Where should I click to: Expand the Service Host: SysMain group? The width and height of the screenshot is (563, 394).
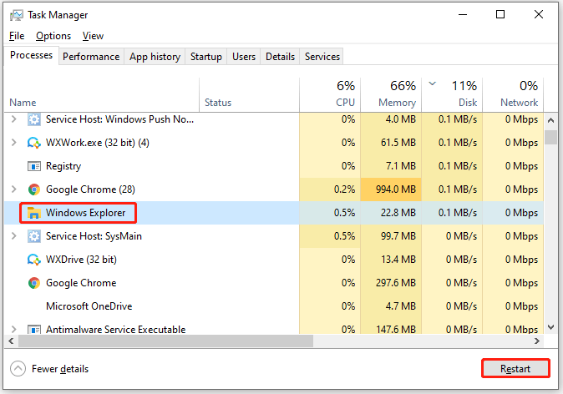coord(13,235)
